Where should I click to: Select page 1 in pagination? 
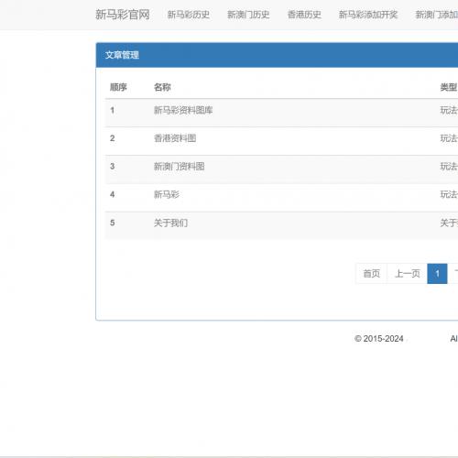tap(437, 274)
